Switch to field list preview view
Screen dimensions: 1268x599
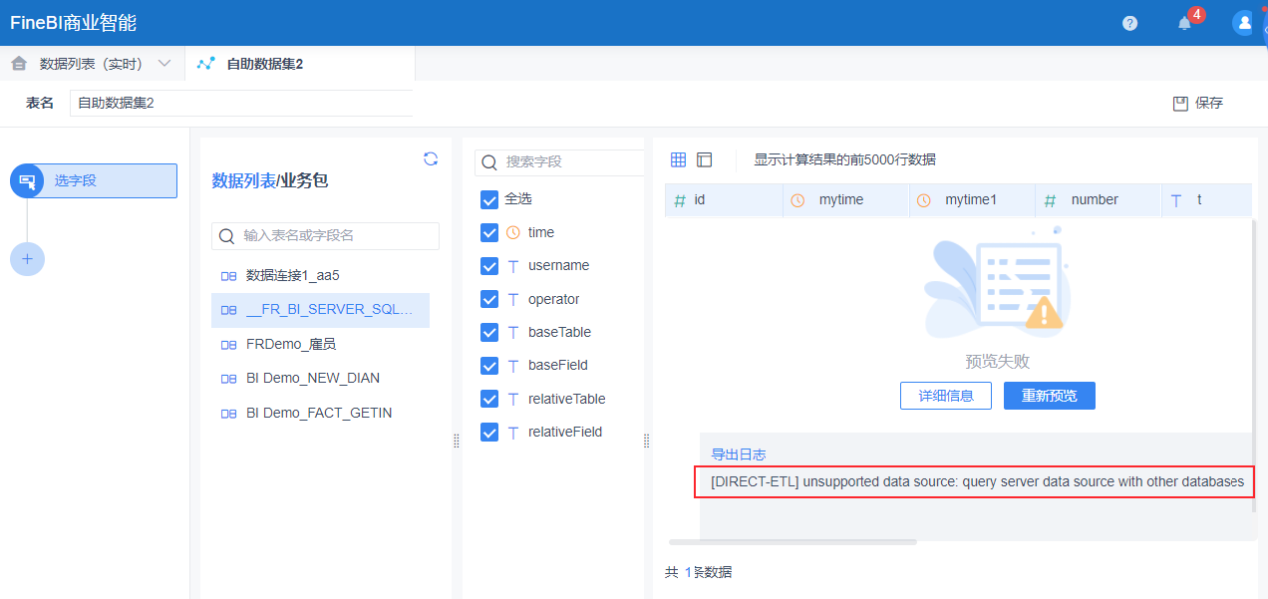click(705, 159)
